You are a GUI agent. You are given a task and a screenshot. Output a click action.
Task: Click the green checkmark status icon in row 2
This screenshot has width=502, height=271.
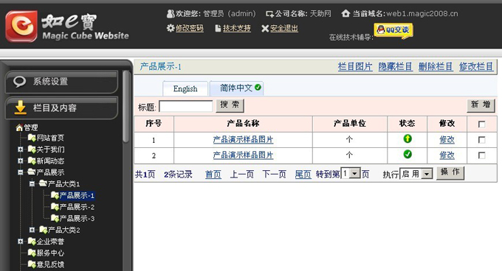point(408,155)
